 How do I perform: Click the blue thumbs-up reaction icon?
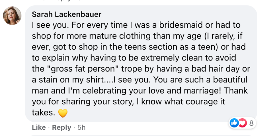pyautogui.click(x=234, y=123)
